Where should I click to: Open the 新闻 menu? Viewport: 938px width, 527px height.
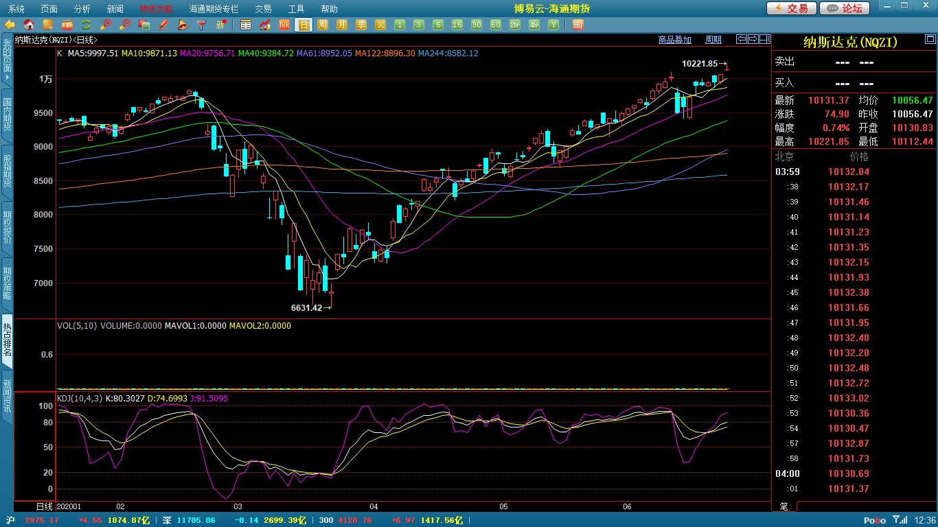tap(115, 9)
